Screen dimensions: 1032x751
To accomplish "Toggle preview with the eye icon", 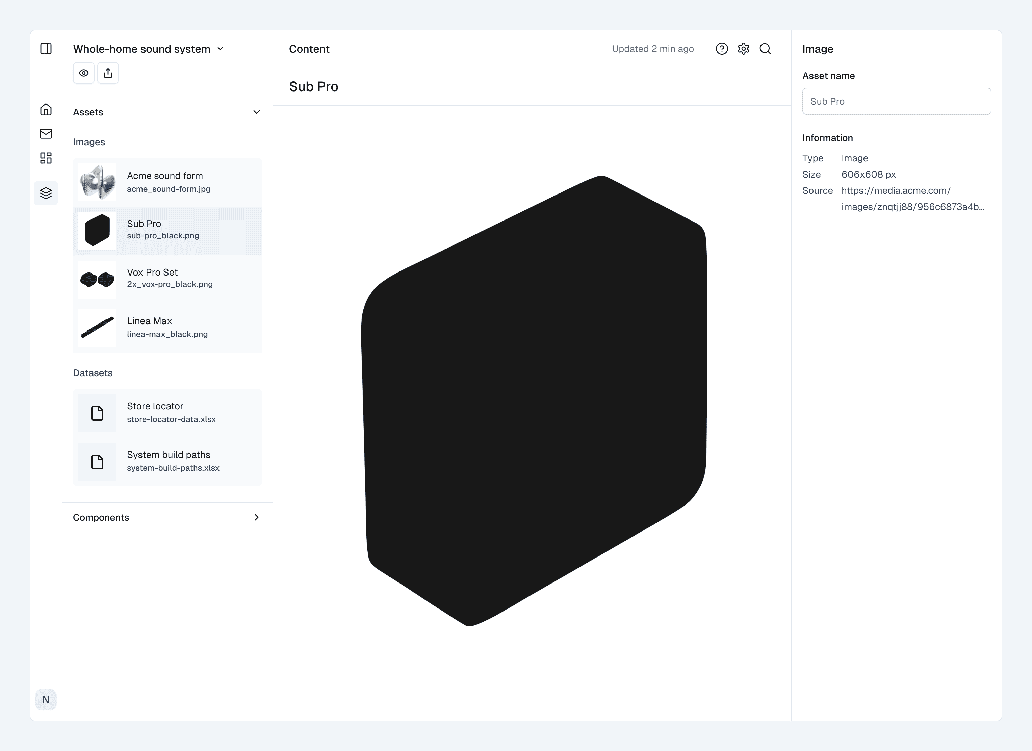I will 84,73.
